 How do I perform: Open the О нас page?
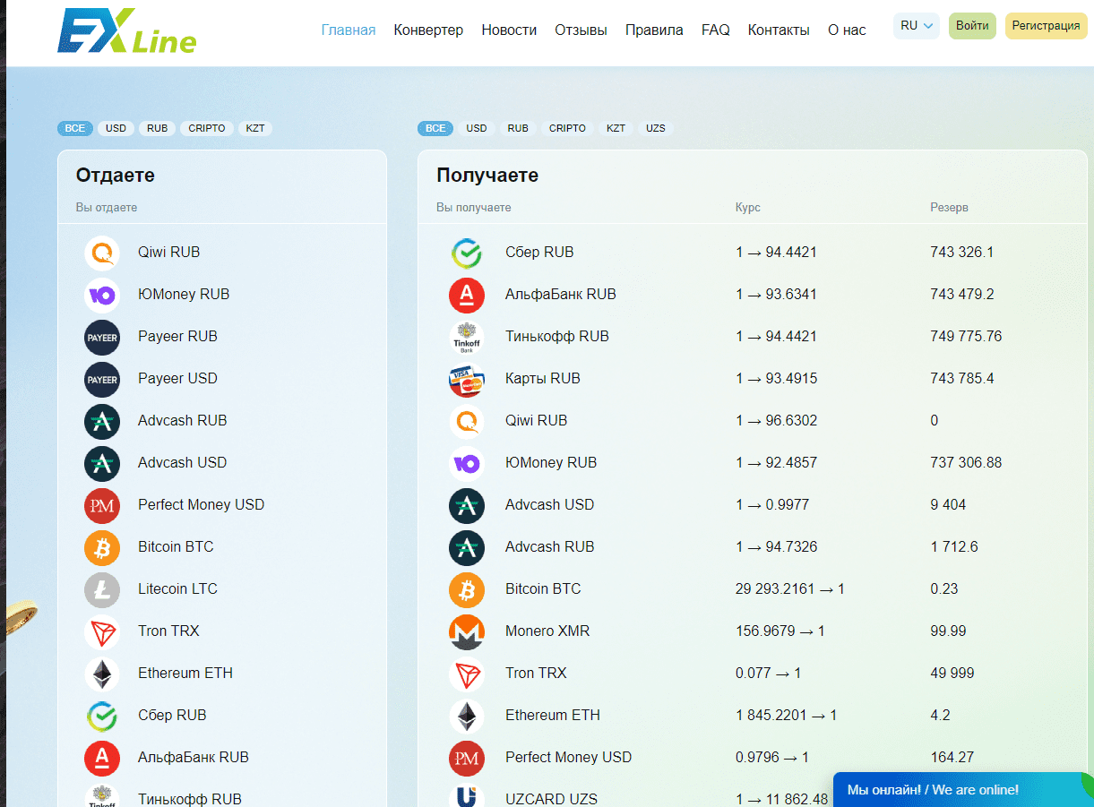pyautogui.click(x=847, y=30)
